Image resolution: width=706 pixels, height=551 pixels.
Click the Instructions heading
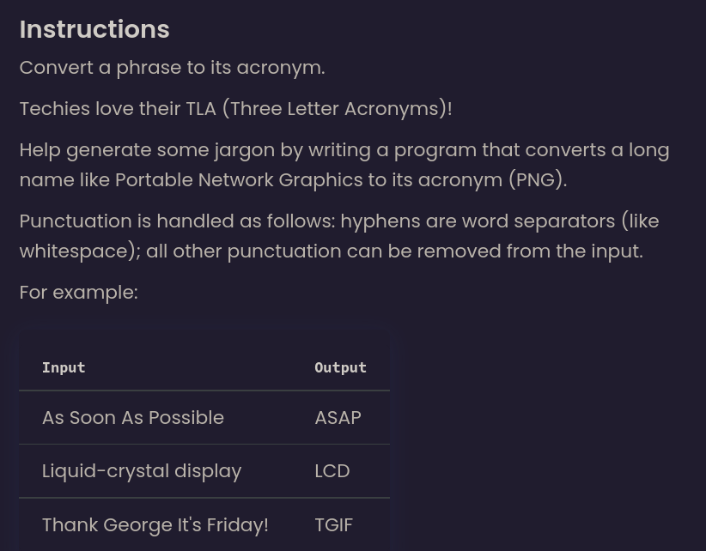click(94, 29)
